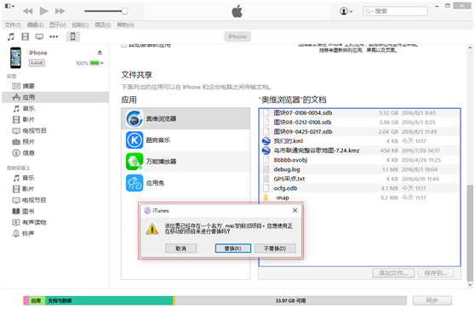
Task: Open the TV shows library icon
Action: 39,37
